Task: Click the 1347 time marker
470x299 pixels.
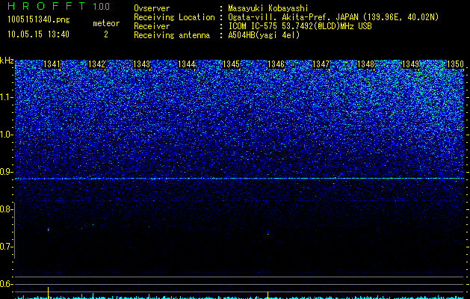Action: click(x=321, y=64)
